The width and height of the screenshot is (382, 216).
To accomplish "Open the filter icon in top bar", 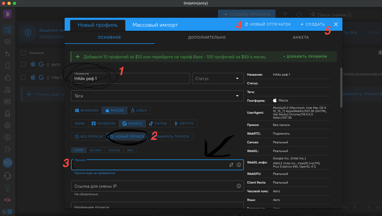I will tap(285, 14).
